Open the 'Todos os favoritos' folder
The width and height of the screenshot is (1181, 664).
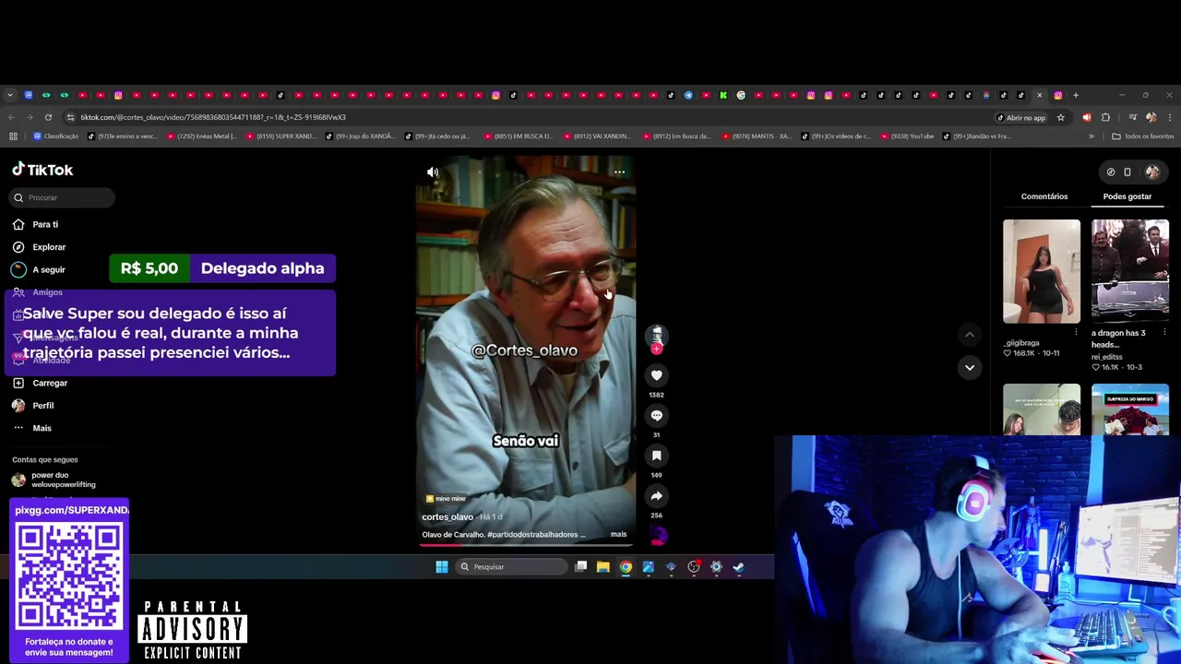pos(1143,136)
